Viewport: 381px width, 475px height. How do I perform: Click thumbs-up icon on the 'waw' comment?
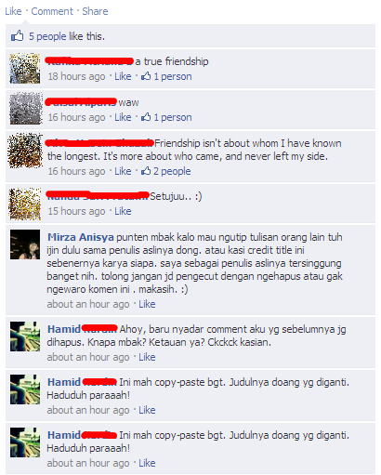[x=146, y=117]
